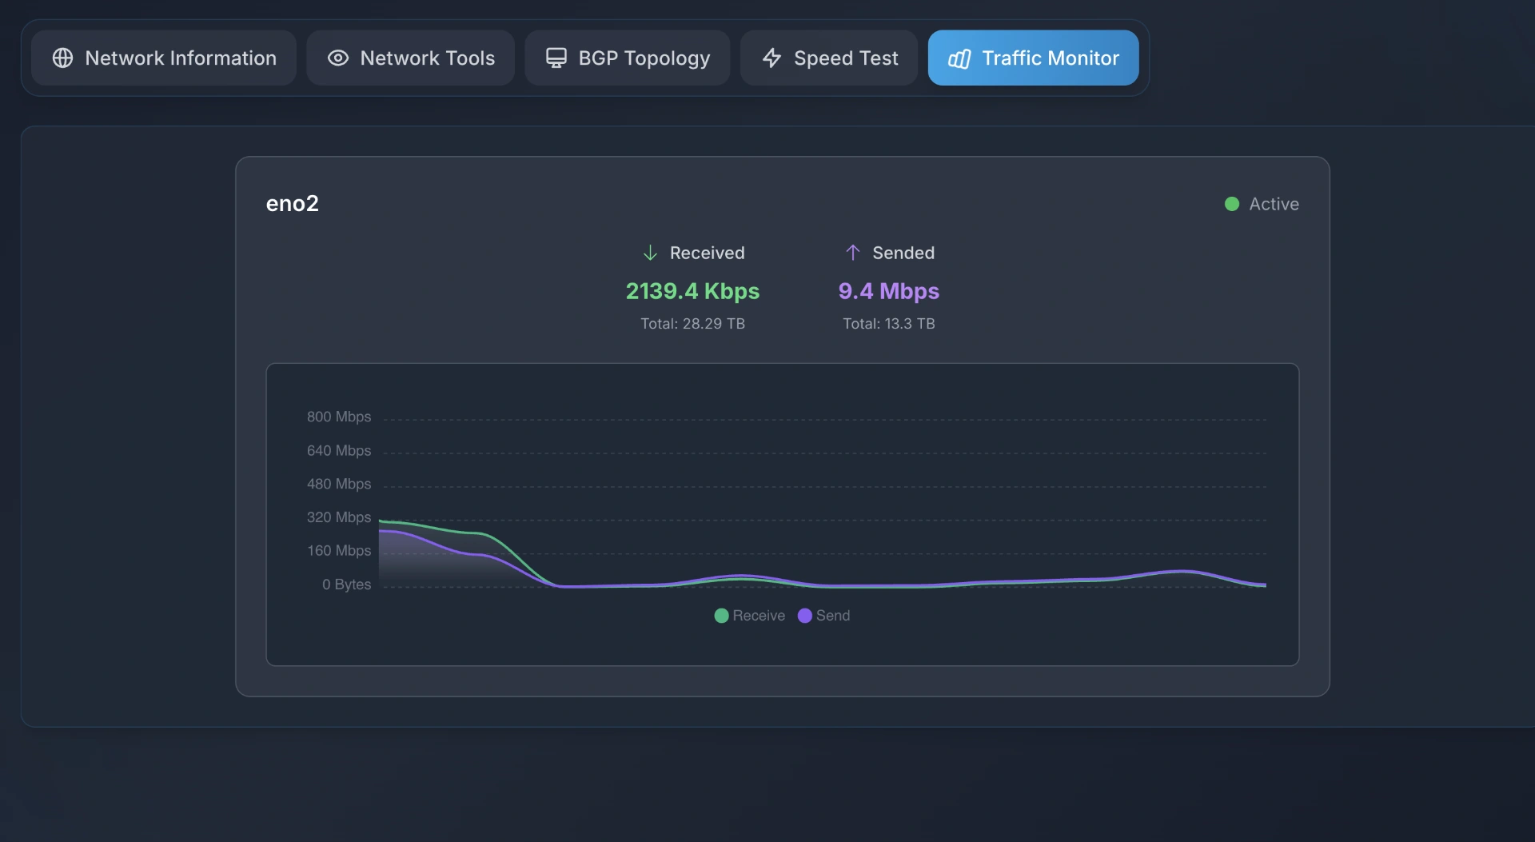Click the lightning bolt Speed Test icon
Image resolution: width=1535 pixels, height=842 pixels.
click(x=771, y=58)
